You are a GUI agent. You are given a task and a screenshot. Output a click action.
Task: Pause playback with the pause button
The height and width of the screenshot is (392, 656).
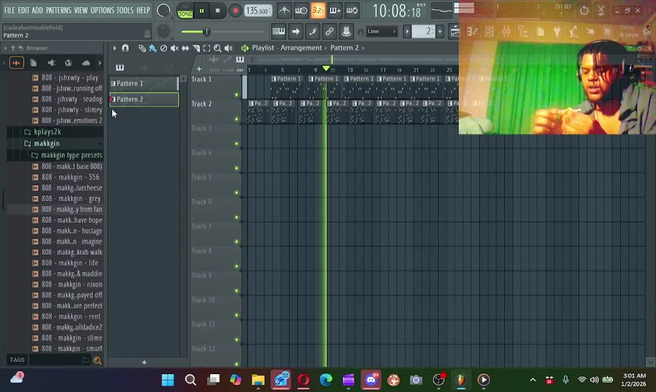[201, 11]
